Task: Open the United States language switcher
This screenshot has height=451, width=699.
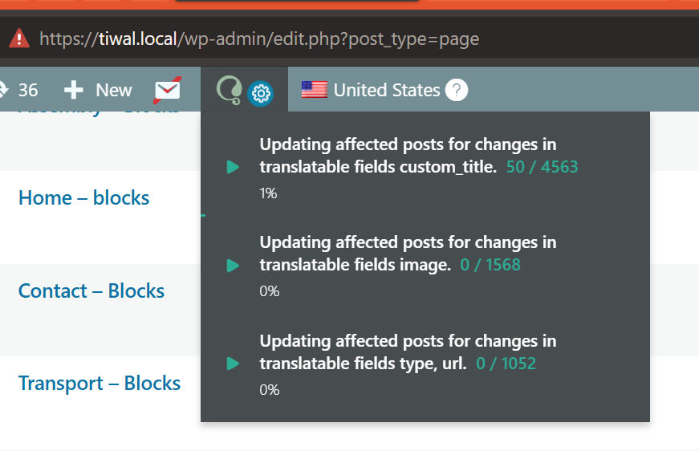Action: point(386,90)
